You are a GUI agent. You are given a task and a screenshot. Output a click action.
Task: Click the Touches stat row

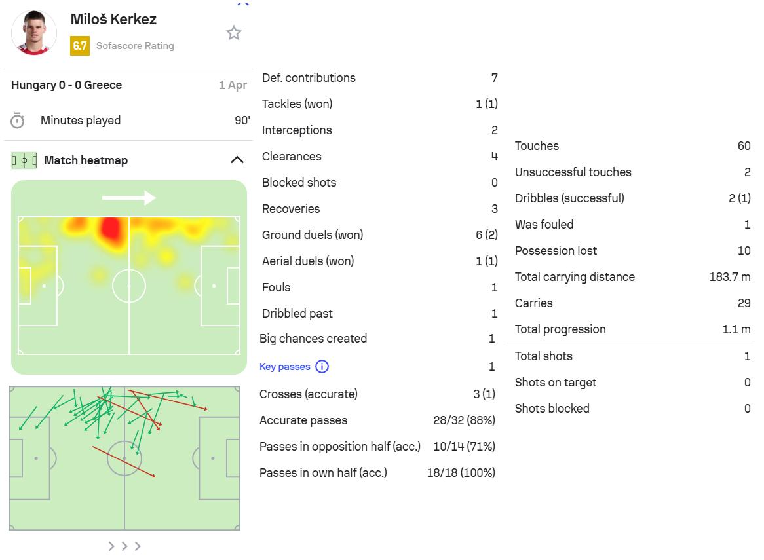click(632, 146)
